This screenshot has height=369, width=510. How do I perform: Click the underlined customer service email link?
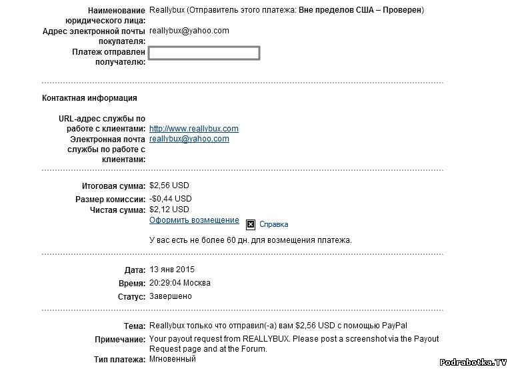pos(189,139)
